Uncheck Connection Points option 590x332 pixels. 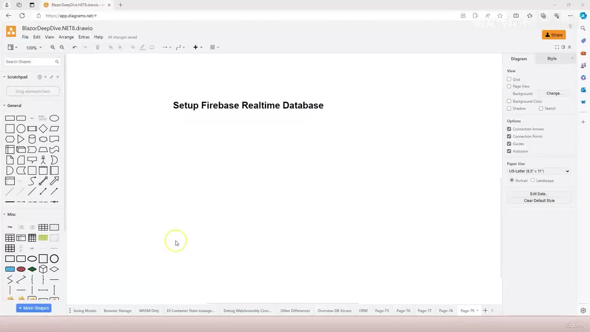click(x=509, y=136)
